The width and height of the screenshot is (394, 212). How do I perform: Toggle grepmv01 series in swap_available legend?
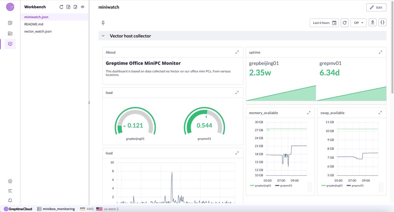(x=355, y=186)
